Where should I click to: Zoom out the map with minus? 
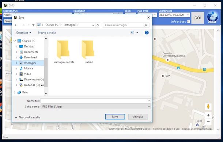[x=208, y=122]
